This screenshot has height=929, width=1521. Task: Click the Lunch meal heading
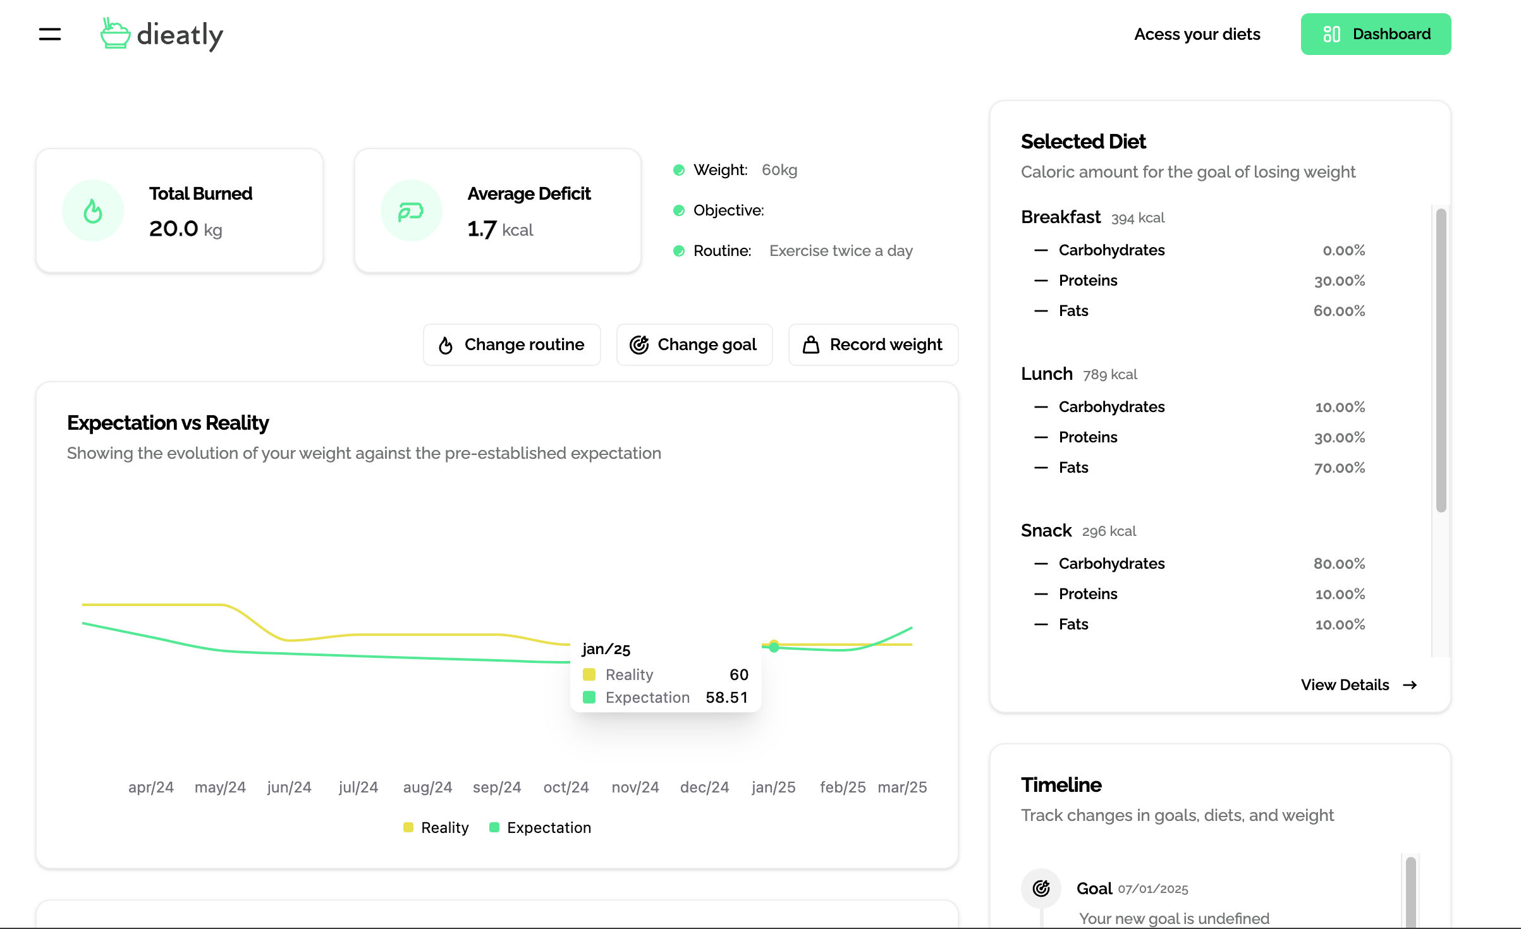tap(1047, 373)
